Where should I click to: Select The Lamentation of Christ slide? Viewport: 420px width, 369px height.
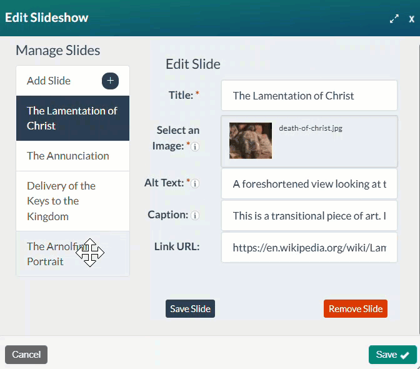tap(72, 118)
